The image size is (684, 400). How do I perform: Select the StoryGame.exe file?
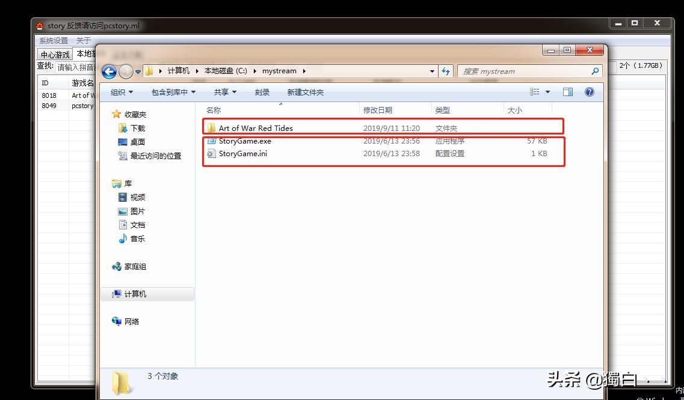pos(244,141)
